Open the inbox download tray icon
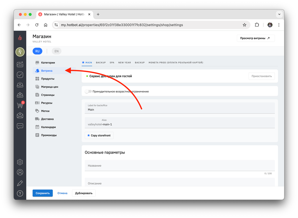This screenshot has width=298, height=218. pyautogui.click(x=20, y=85)
